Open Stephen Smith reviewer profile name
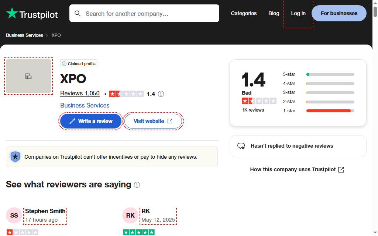 [x=45, y=211]
